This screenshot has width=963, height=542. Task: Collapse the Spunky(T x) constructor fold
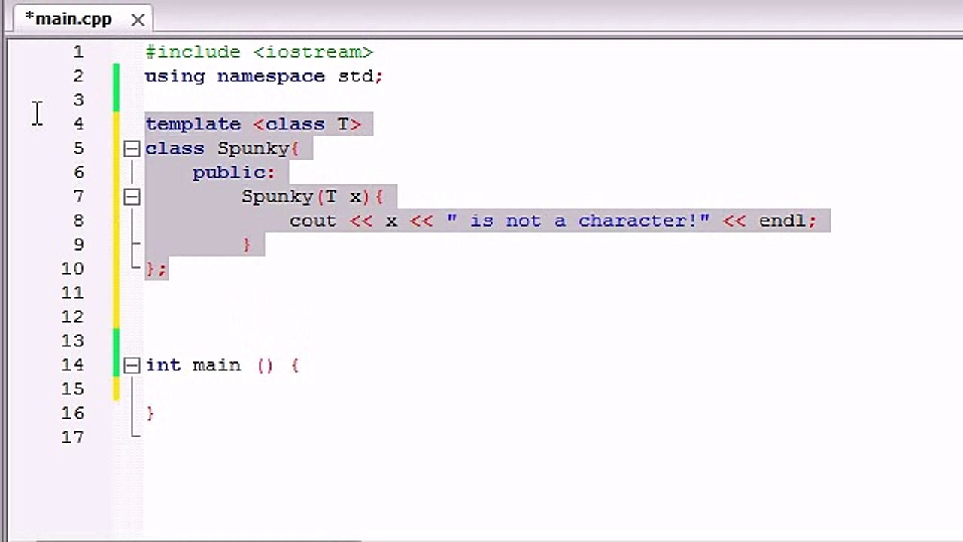point(132,196)
